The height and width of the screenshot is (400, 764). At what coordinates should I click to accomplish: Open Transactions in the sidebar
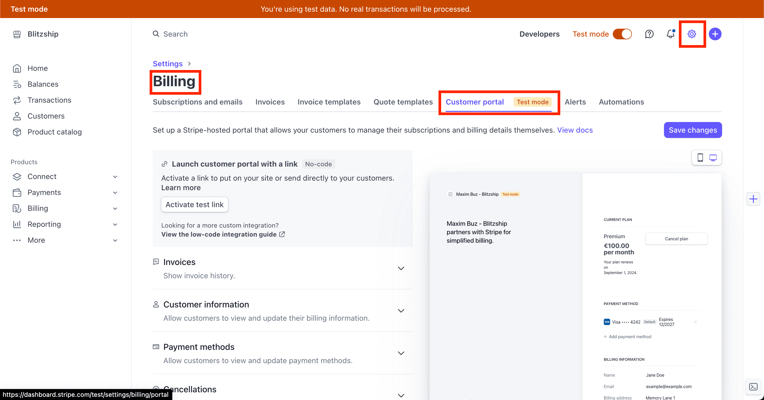tap(49, 100)
